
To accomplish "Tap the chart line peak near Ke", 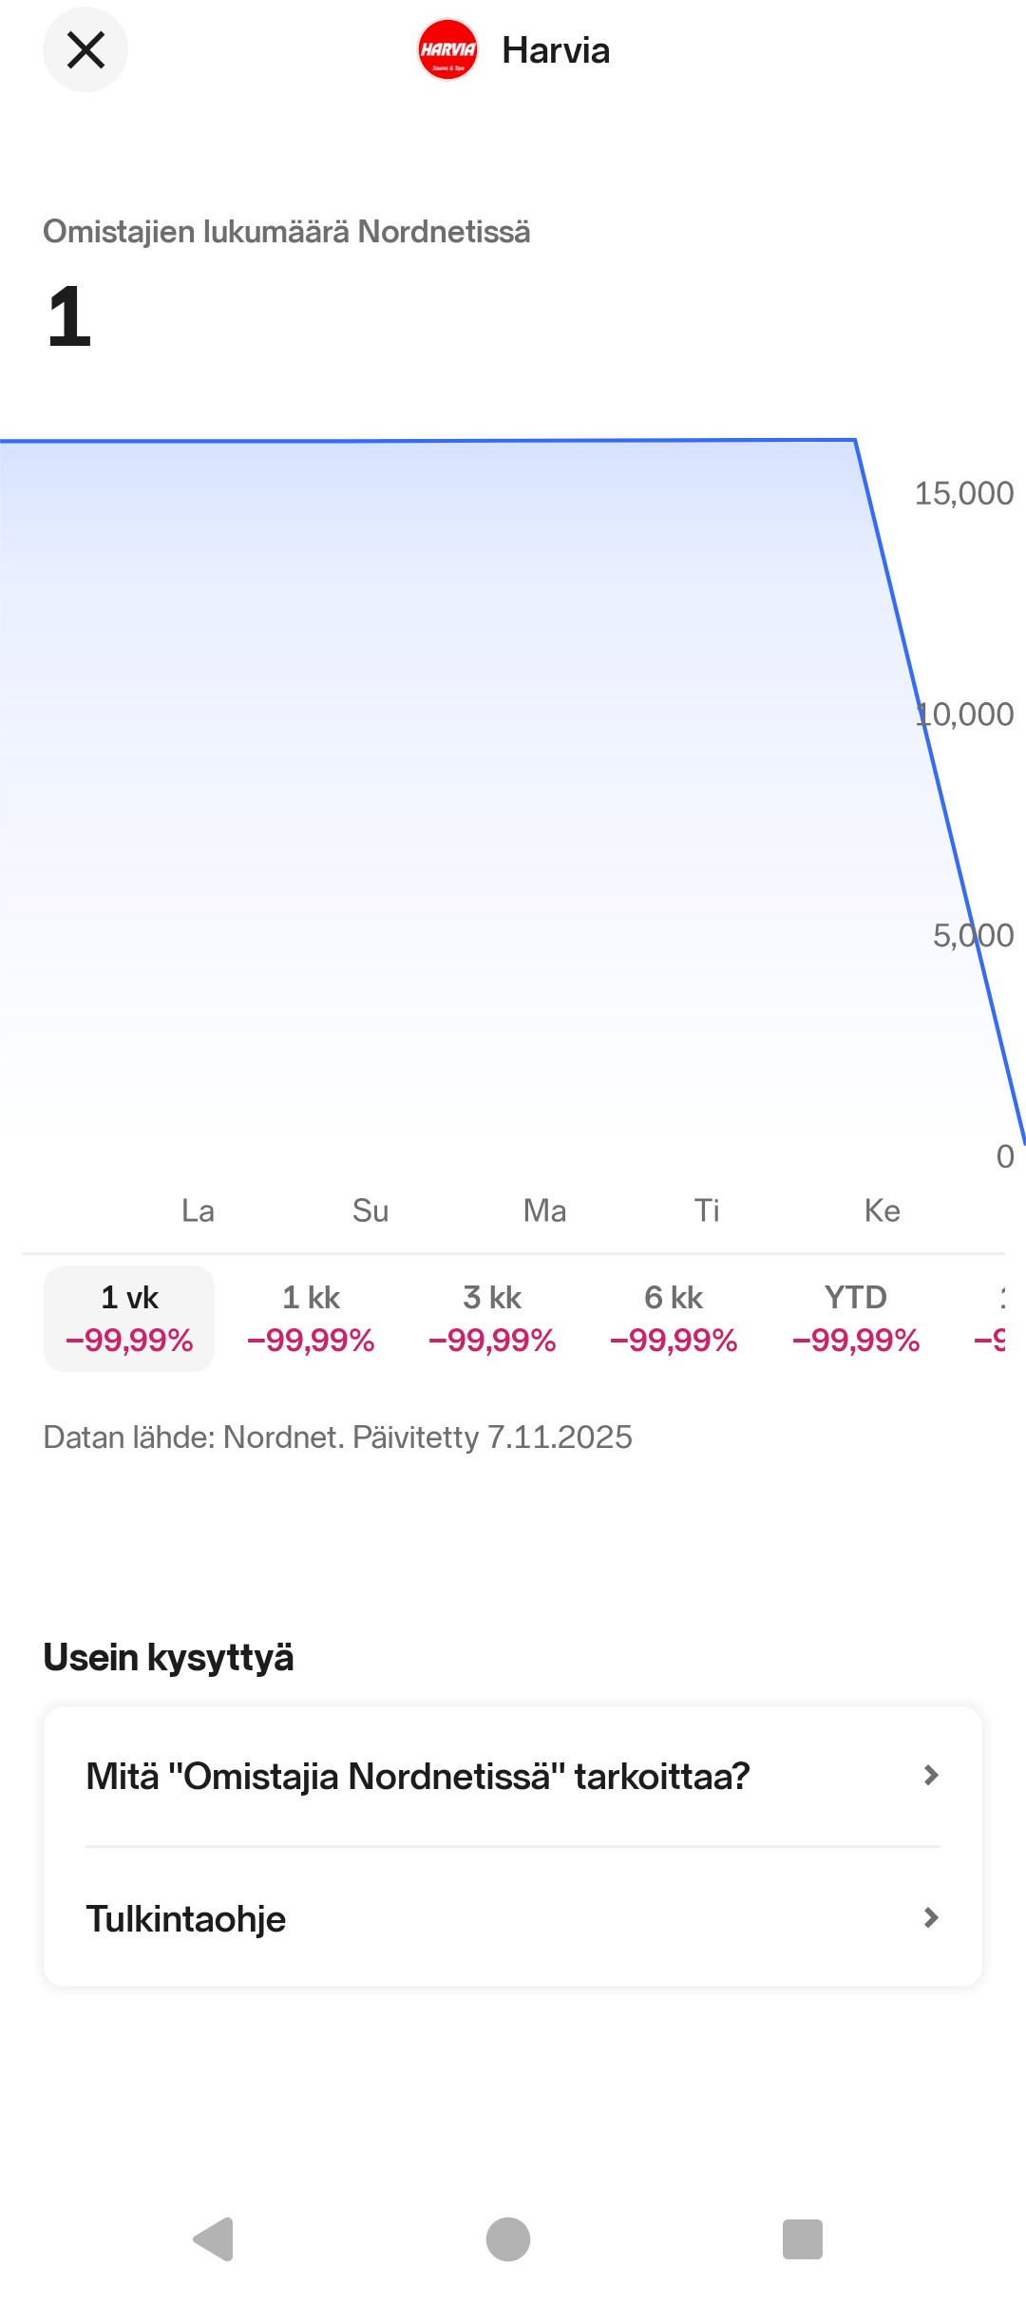I will point(855,441).
